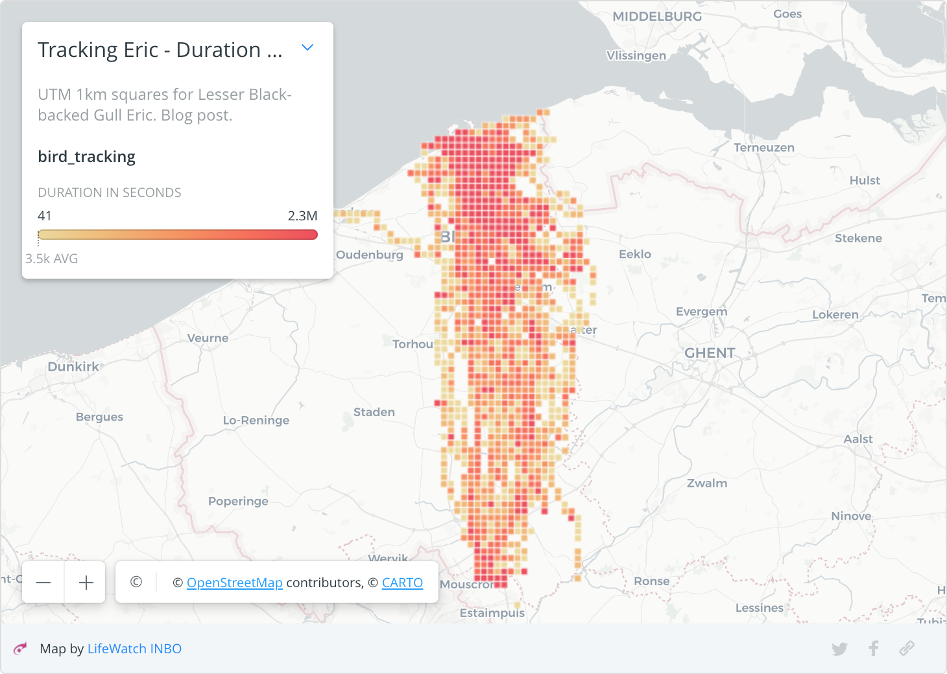Open the CARTO attribution link
This screenshot has height=674, width=947.
(402, 583)
